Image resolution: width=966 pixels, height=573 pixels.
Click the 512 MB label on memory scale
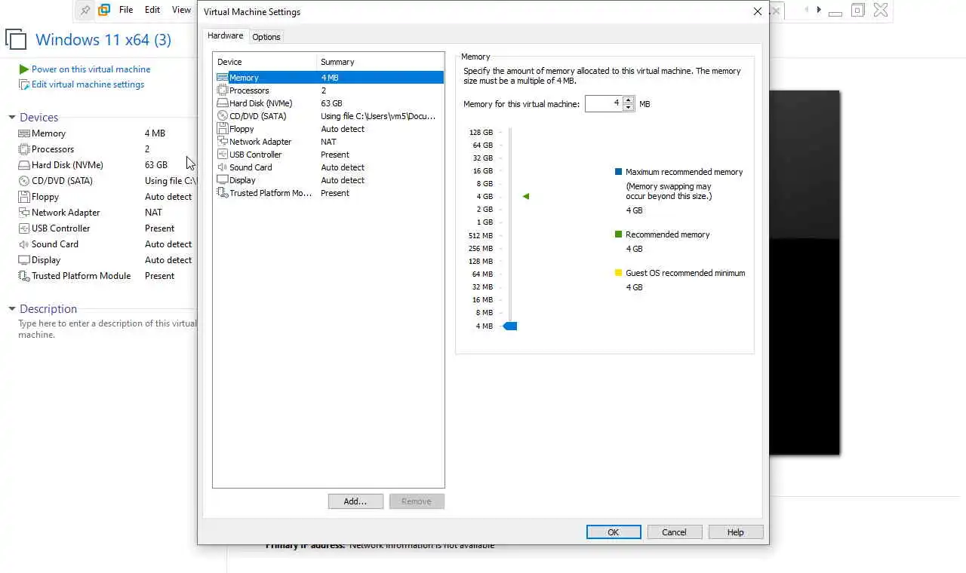(481, 235)
